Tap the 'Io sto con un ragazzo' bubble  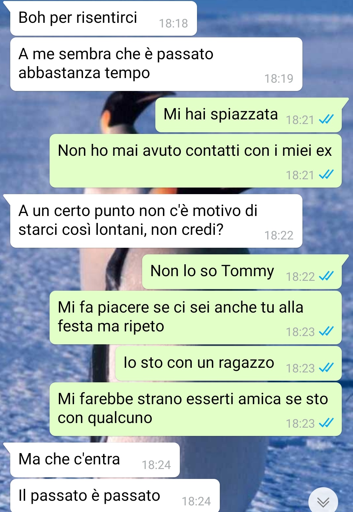[x=228, y=363]
